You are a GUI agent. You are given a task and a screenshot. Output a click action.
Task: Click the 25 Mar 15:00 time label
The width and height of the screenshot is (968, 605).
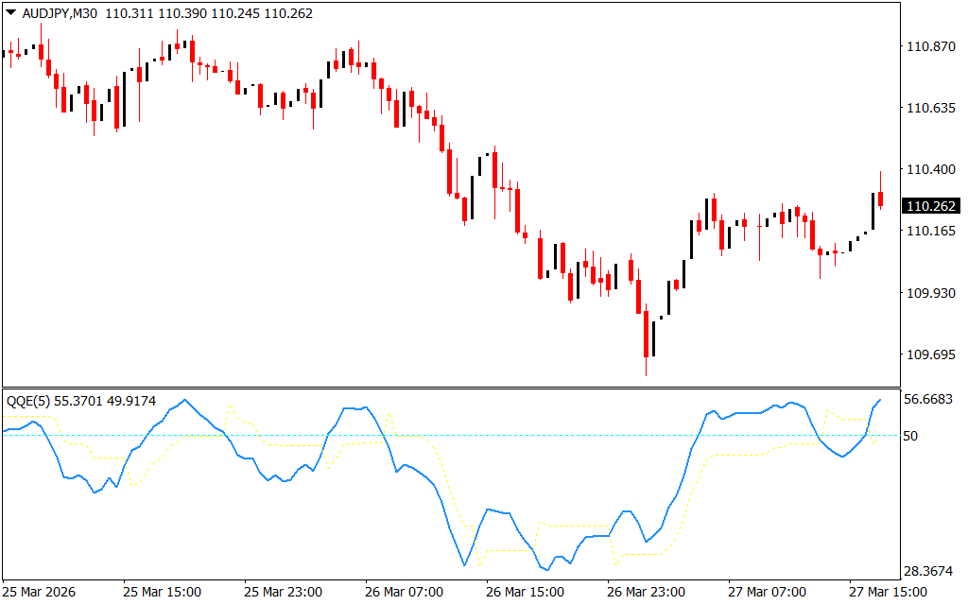161,592
